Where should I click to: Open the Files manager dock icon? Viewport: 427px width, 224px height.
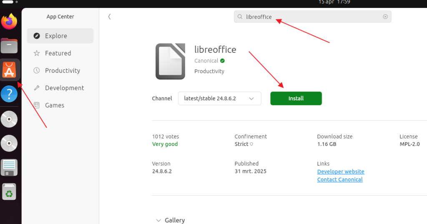9,46
